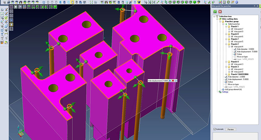Cancel with the red X button
Image resolution: width=261 pixels, height=140 pixels.
(x=220, y=11)
